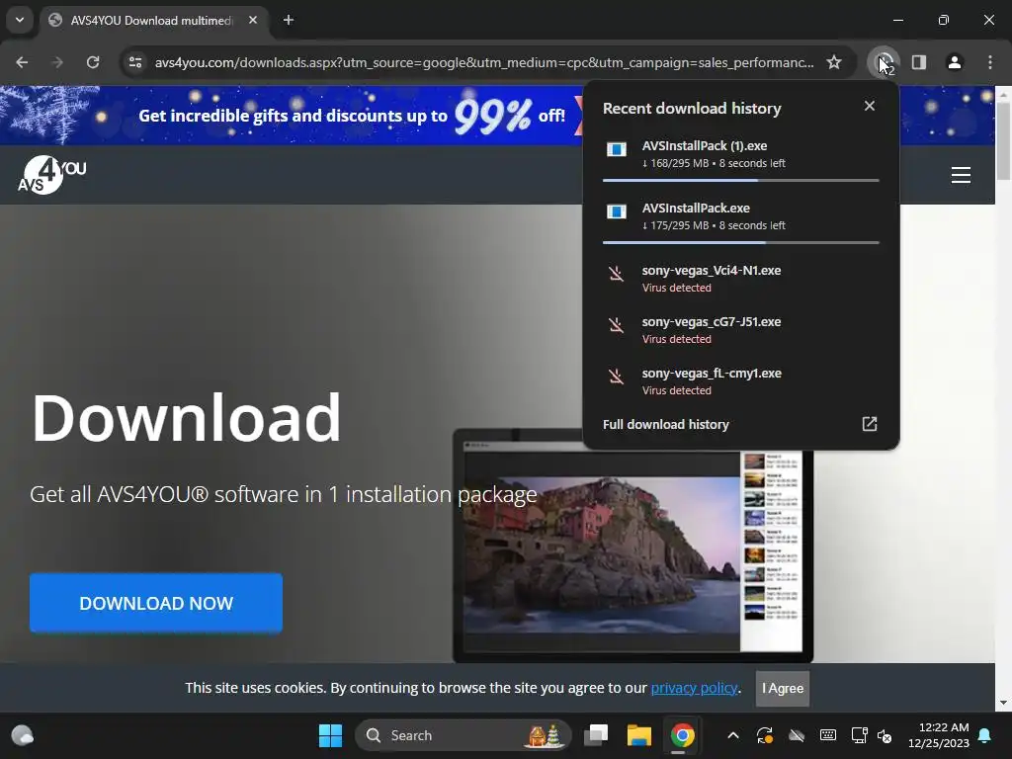Reload the current page

click(93, 62)
